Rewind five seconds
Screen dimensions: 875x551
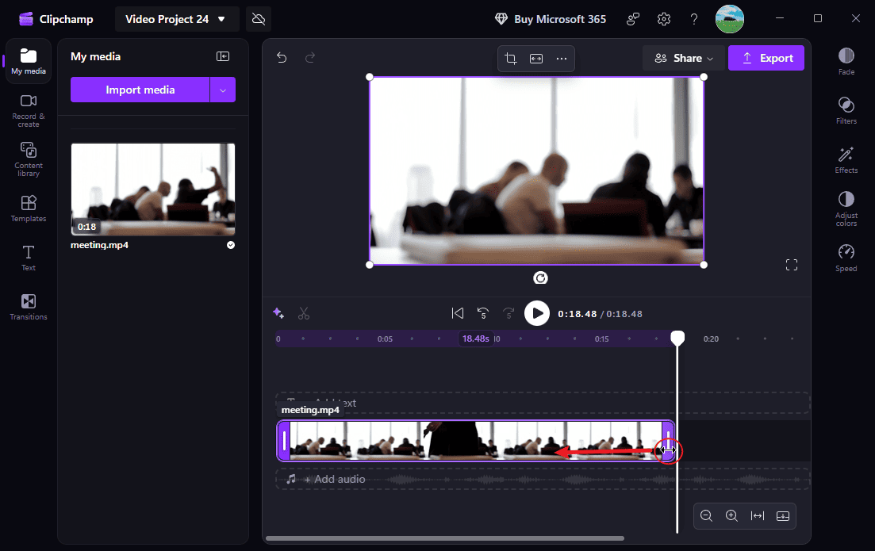click(483, 313)
